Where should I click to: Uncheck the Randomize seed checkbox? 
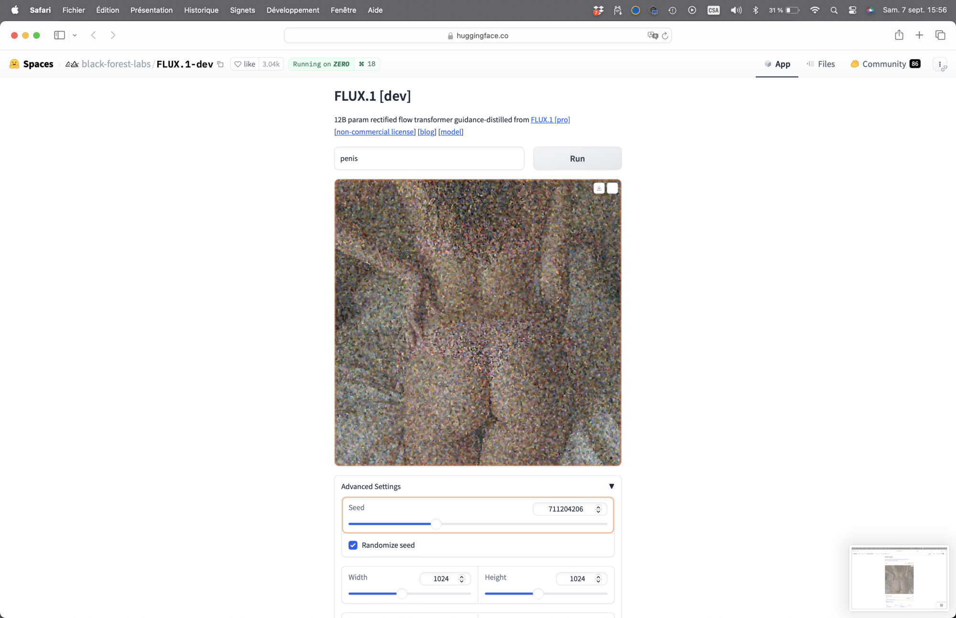(353, 545)
